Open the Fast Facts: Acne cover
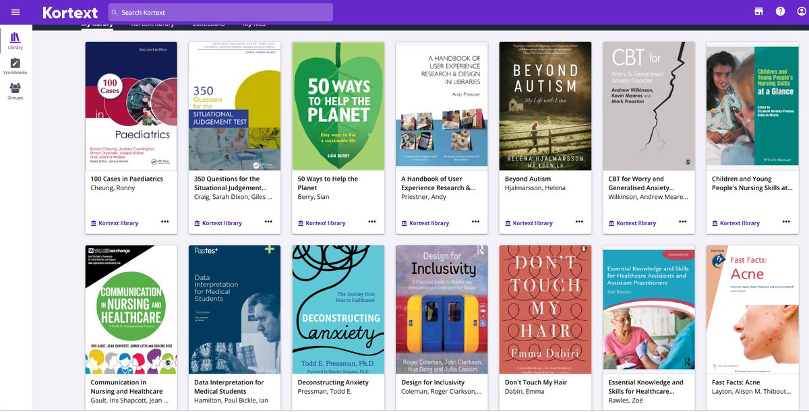The height and width of the screenshot is (412, 809). pyautogui.click(x=752, y=310)
